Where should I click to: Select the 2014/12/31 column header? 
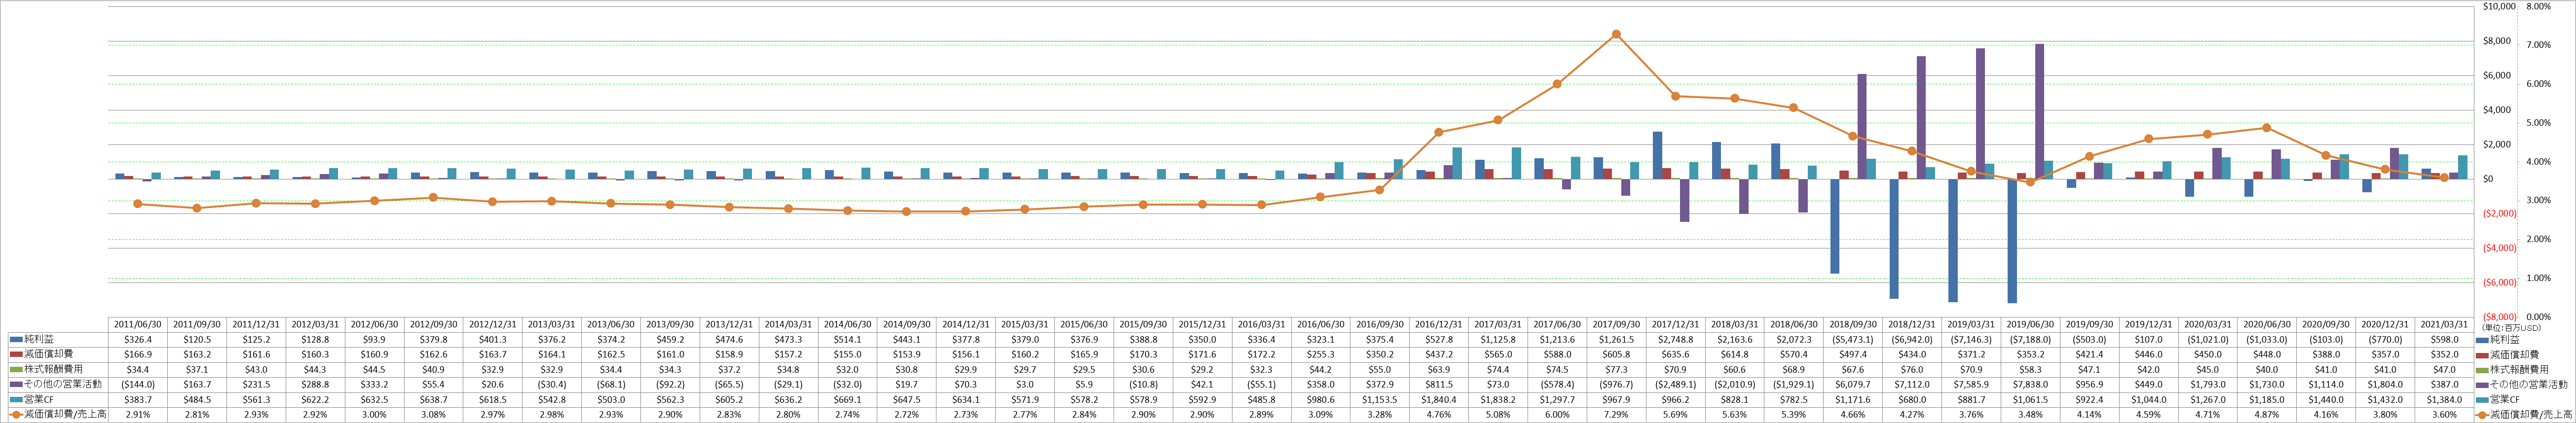point(965,325)
